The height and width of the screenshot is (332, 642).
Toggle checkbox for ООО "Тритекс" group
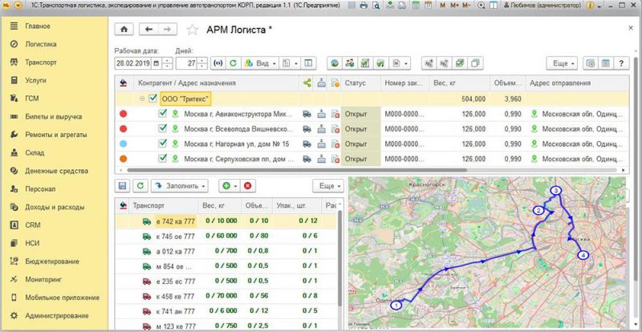152,99
